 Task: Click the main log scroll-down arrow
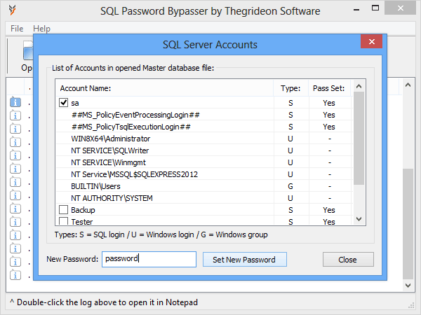pyautogui.click(x=408, y=286)
